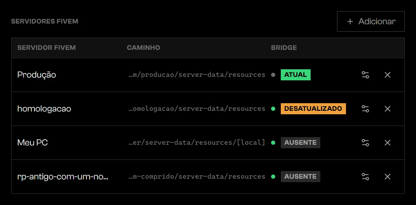Screen dimensions: 416x205
Task: Open settings sliders icon for Produção
Action: [365, 75]
